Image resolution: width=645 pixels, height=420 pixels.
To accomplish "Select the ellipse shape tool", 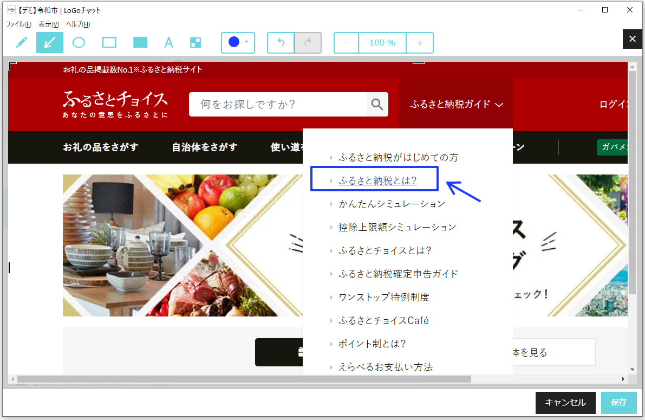I will click(x=79, y=42).
